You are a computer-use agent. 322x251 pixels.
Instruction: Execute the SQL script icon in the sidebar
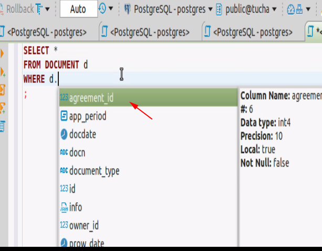tap(3, 90)
